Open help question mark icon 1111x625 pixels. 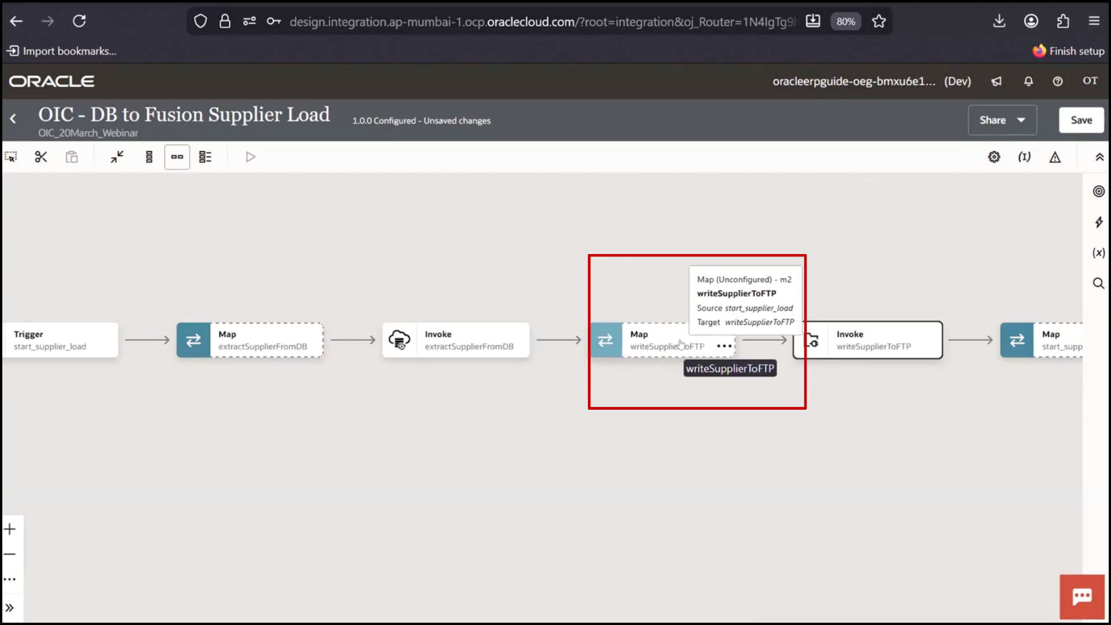click(1058, 81)
